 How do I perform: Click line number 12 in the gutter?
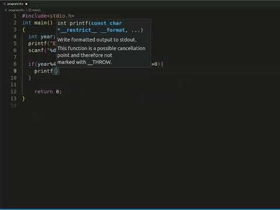tap(13, 92)
